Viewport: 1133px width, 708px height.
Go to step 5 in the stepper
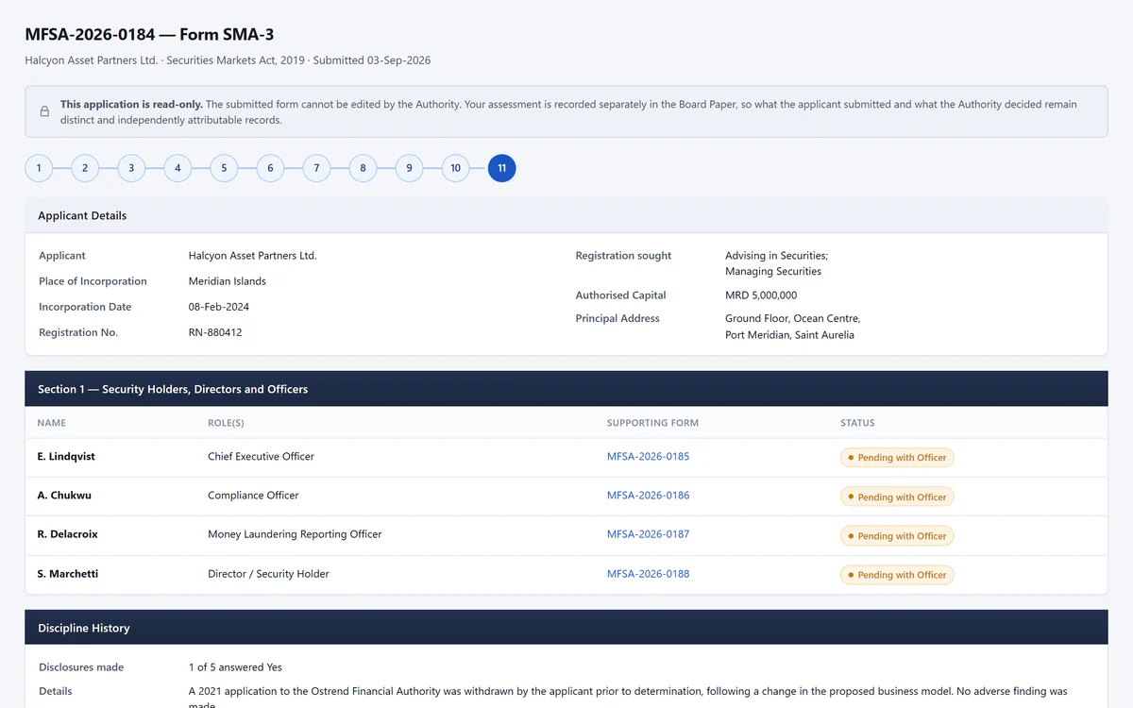click(x=224, y=168)
